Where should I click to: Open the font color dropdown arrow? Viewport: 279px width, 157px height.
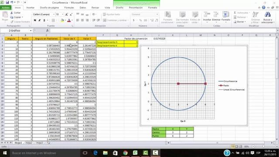[x=72, y=20]
